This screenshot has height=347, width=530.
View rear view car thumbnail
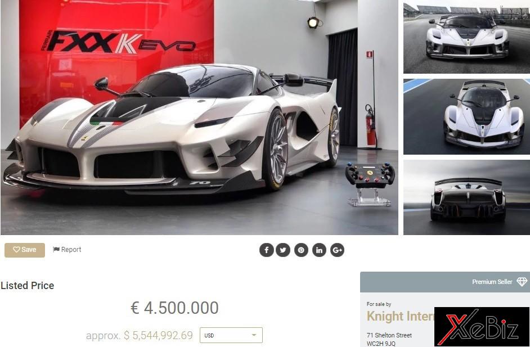point(466,197)
